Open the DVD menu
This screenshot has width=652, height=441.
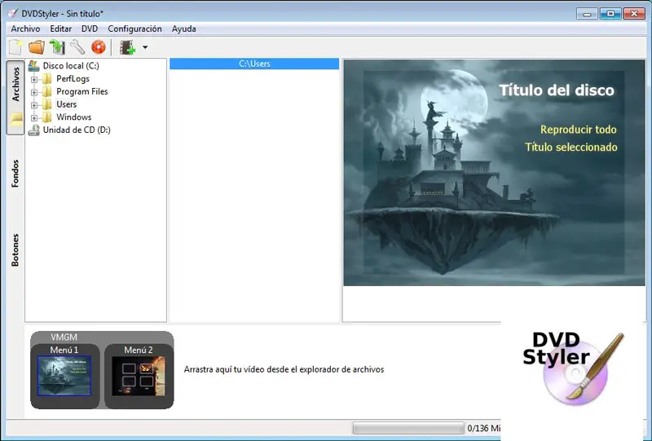point(90,29)
